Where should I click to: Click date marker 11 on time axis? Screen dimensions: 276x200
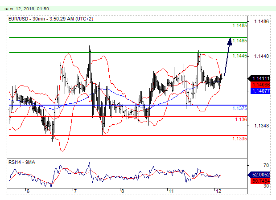[x=170, y=191]
